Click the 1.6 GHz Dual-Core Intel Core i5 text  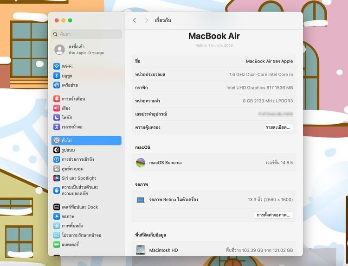(x=261, y=75)
